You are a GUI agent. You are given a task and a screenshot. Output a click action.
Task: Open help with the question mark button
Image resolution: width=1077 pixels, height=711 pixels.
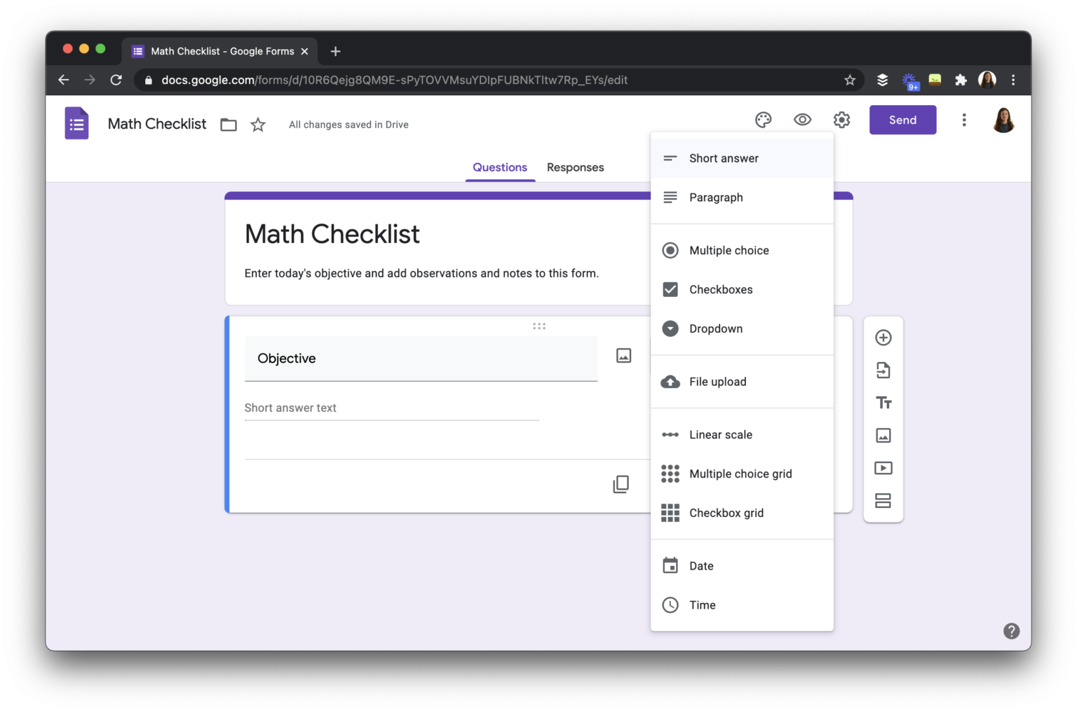point(1011,631)
